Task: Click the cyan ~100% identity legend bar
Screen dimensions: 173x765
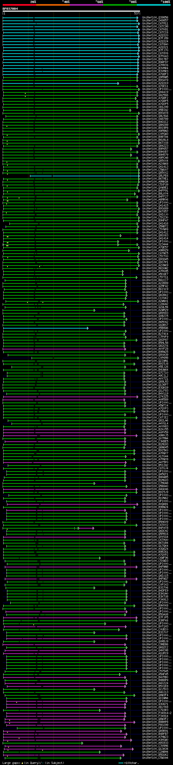Action: (154, 5)
